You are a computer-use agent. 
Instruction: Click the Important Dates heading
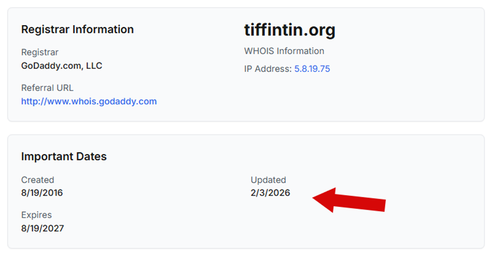click(x=64, y=157)
